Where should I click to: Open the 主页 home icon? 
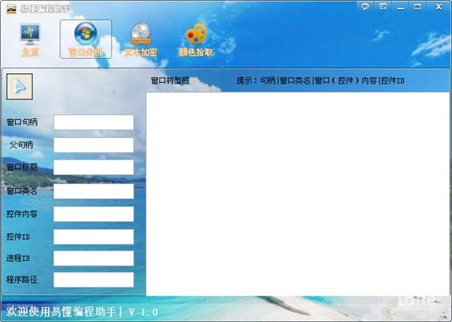coord(30,39)
